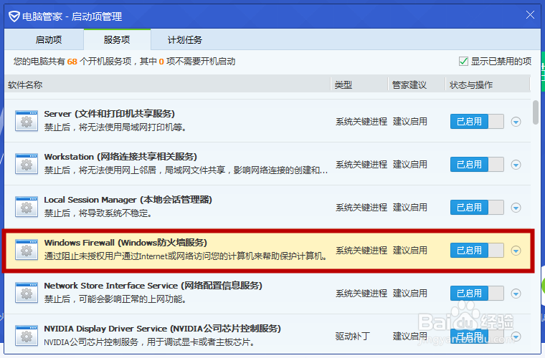Select NVIDIA Display Driver Service title text

tap(162, 329)
